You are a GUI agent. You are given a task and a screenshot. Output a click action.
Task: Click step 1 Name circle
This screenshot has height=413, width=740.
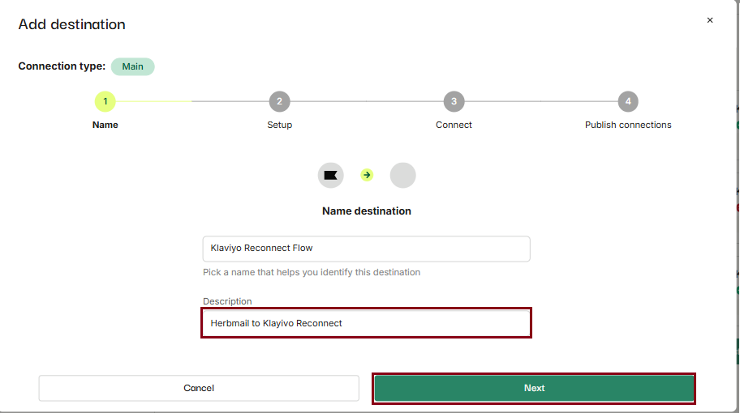(x=105, y=101)
